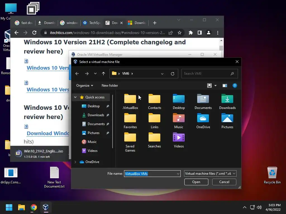Click the Open button
This screenshot has width=286, height=214.
pos(196,182)
